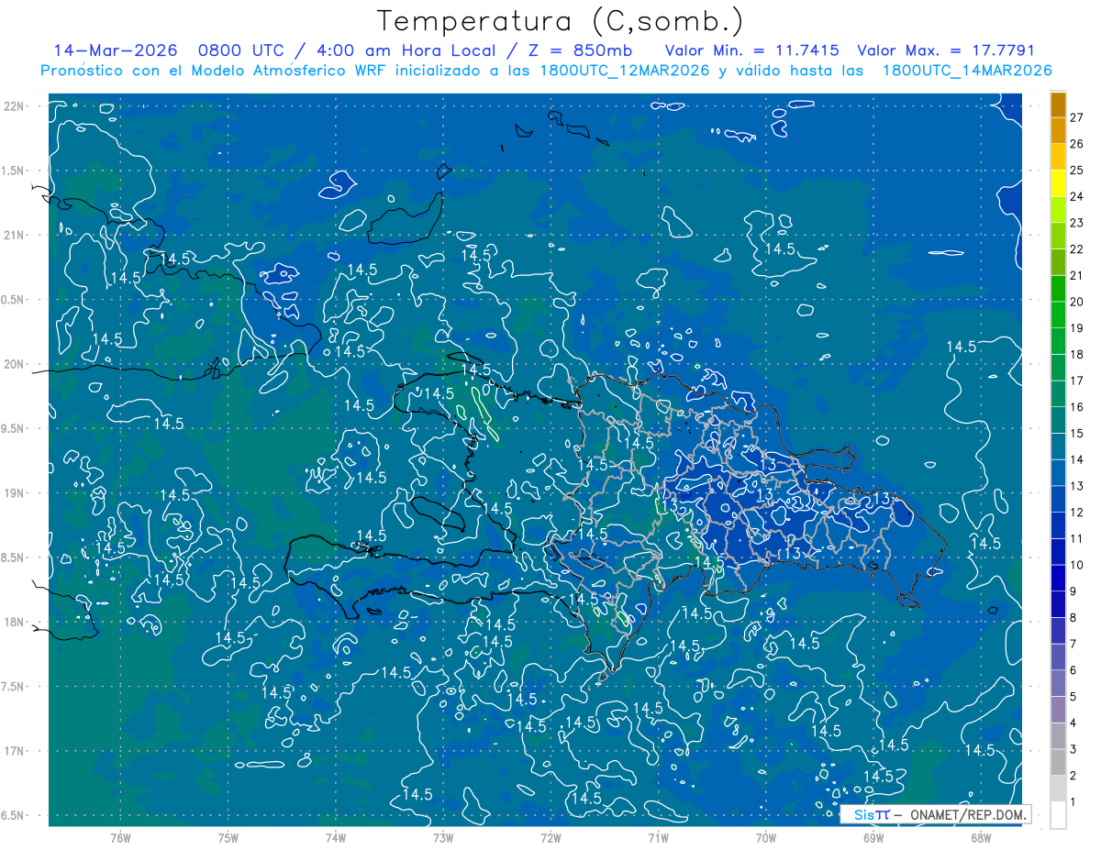The image size is (1101, 850).
Task: Click the '27' colorbar value label
Action: pos(1077,116)
